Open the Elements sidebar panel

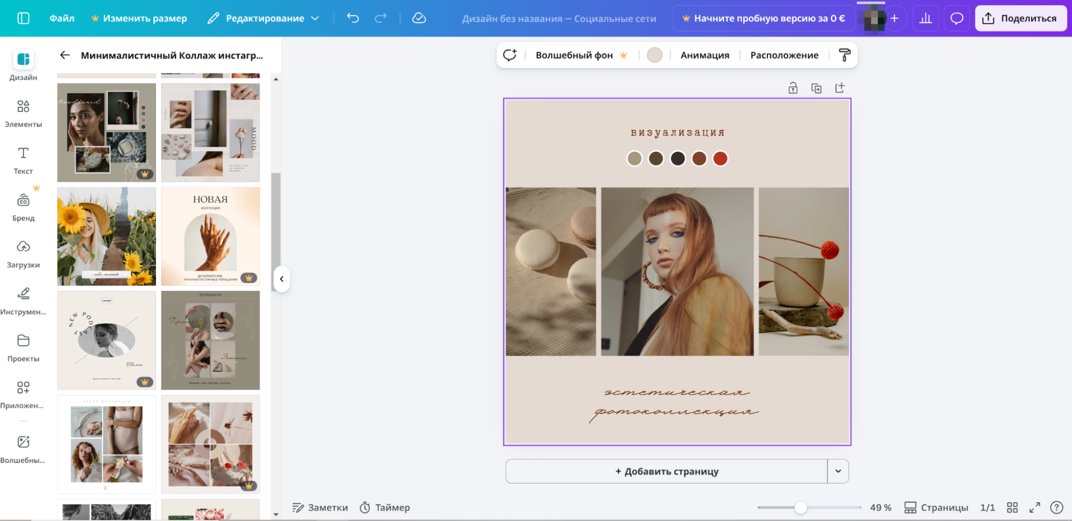23,113
